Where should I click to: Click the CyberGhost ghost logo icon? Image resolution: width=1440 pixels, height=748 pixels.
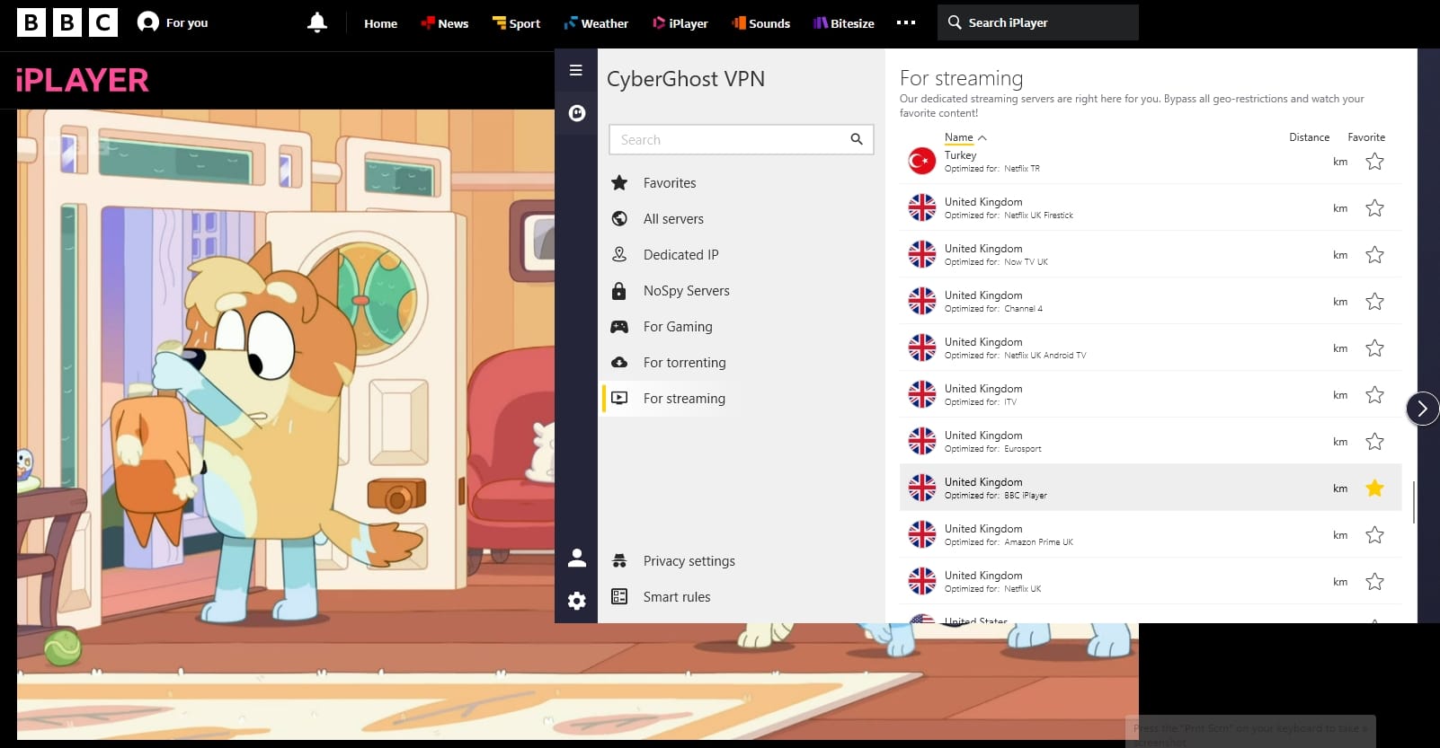coord(577,113)
